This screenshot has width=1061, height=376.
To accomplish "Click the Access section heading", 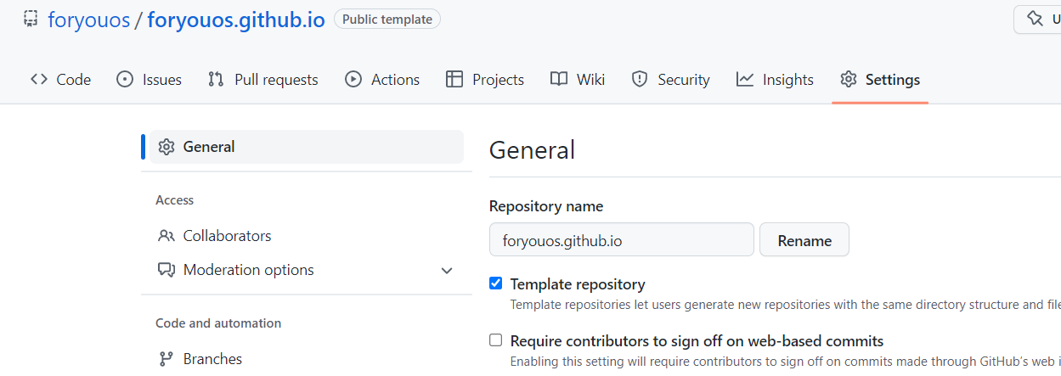I will [x=175, y=200].
